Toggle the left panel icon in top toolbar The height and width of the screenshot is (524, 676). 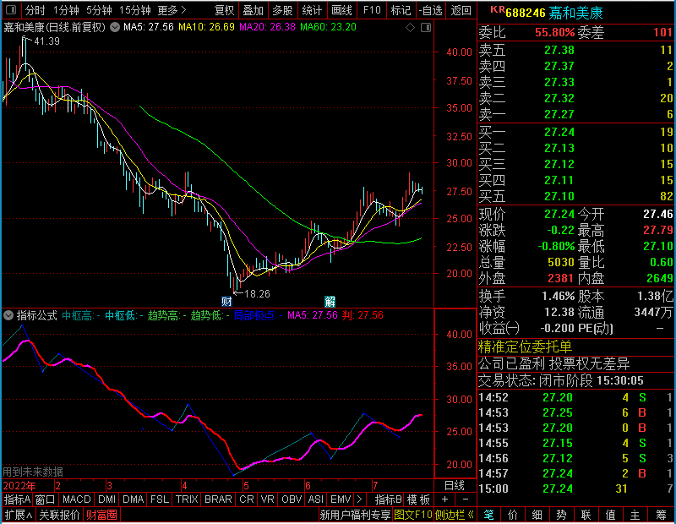[x=11, y=9]
